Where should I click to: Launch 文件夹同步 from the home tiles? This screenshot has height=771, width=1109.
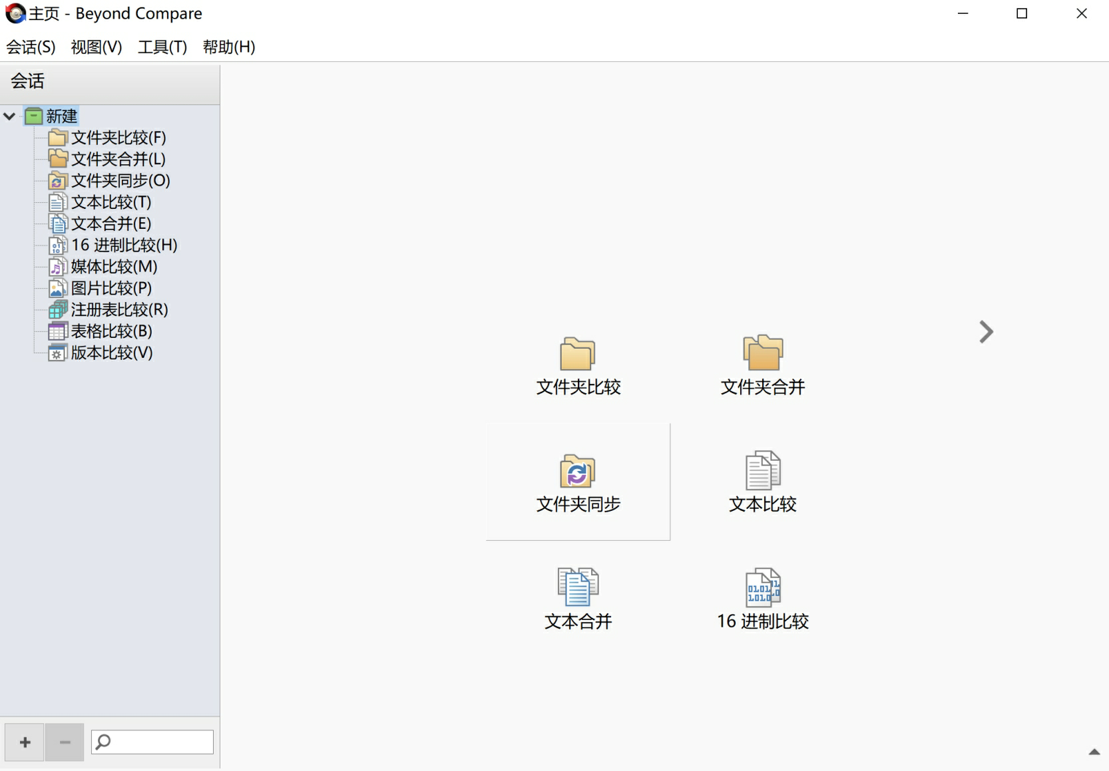(x=578, y=482)
